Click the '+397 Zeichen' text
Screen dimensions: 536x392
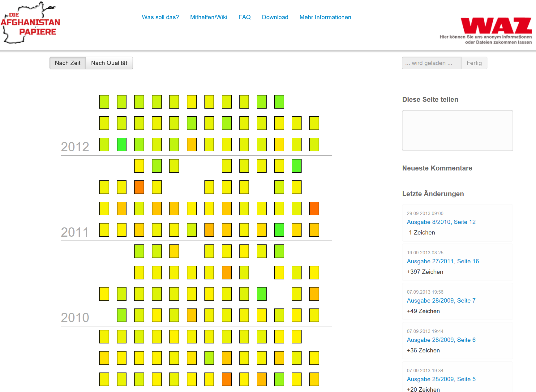425,272
